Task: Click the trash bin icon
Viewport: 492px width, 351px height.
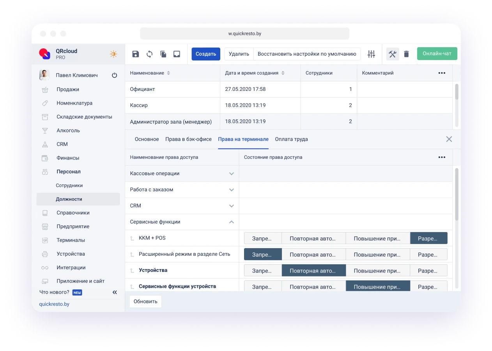Action: tap(406, 54)
